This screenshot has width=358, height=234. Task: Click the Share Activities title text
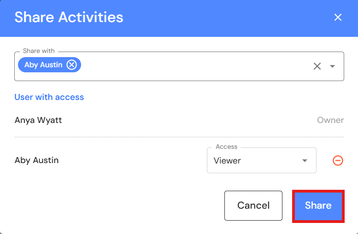tap(69, 18)
